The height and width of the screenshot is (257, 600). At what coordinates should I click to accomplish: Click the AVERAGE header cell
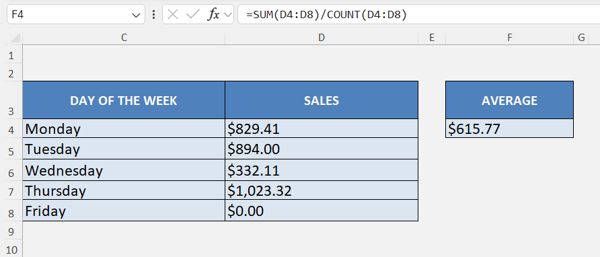coord(509,100)
